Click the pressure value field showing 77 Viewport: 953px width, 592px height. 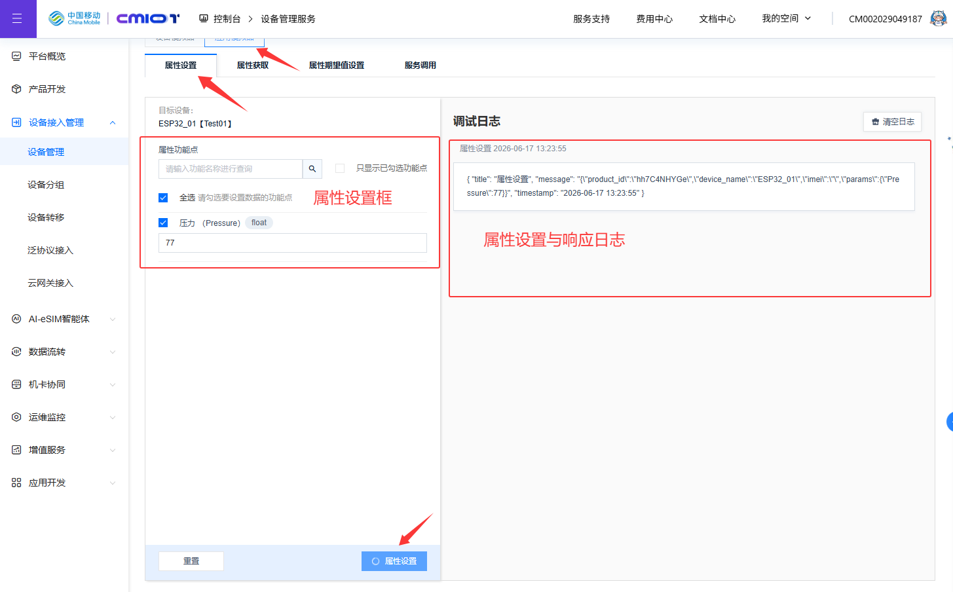293,243
